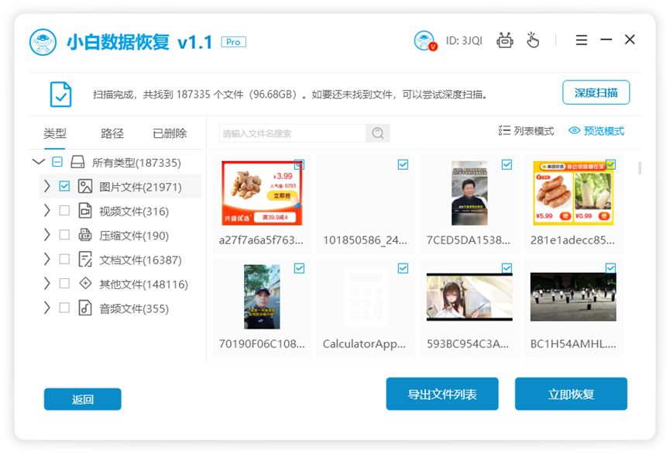
Task: Switch to 预览模式 eye icon view
Action: (574, 130)
